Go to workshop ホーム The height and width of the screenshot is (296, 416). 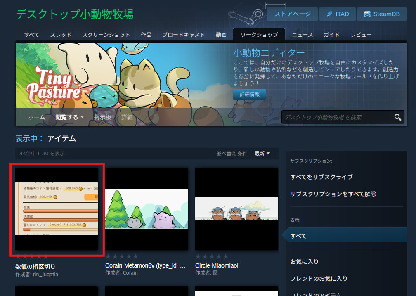pos(36,117)
